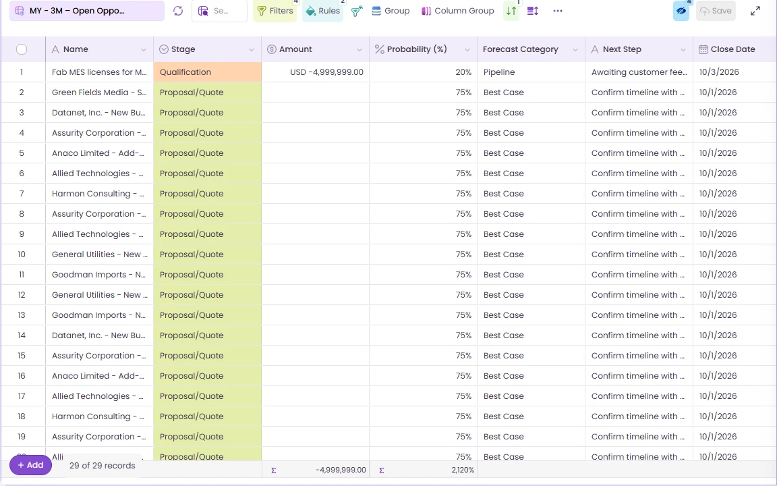The width and height of the screenshot is (777, 486).
Task: Open the Stage column dropdown
Action: 252,49
